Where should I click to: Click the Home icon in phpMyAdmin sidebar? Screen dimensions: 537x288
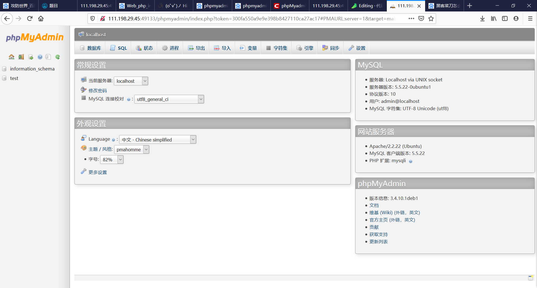[11, 57]
